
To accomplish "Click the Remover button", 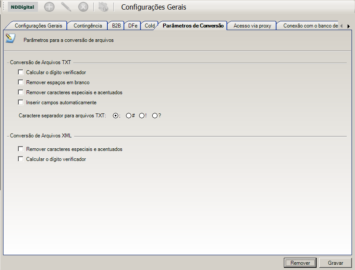I will tap(300, 263).
